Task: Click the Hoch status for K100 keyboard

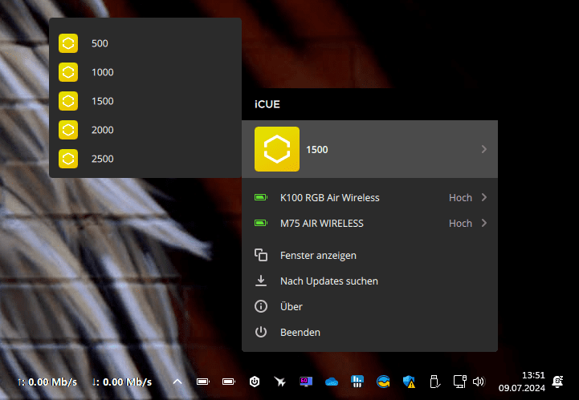Action: (x=460, y=198)
